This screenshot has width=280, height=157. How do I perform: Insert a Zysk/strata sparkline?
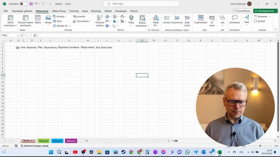(x=187, y=21)
